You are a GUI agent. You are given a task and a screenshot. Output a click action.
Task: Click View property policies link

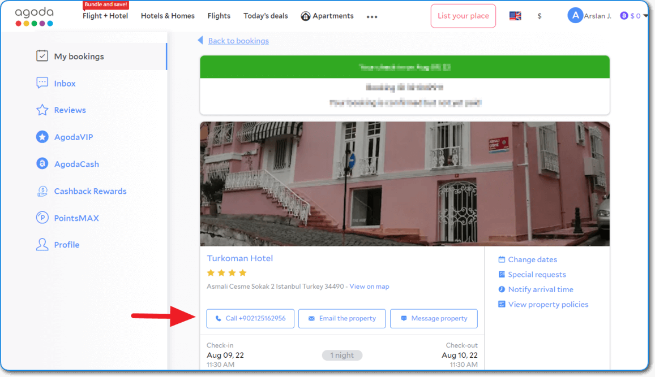[548, 305]
